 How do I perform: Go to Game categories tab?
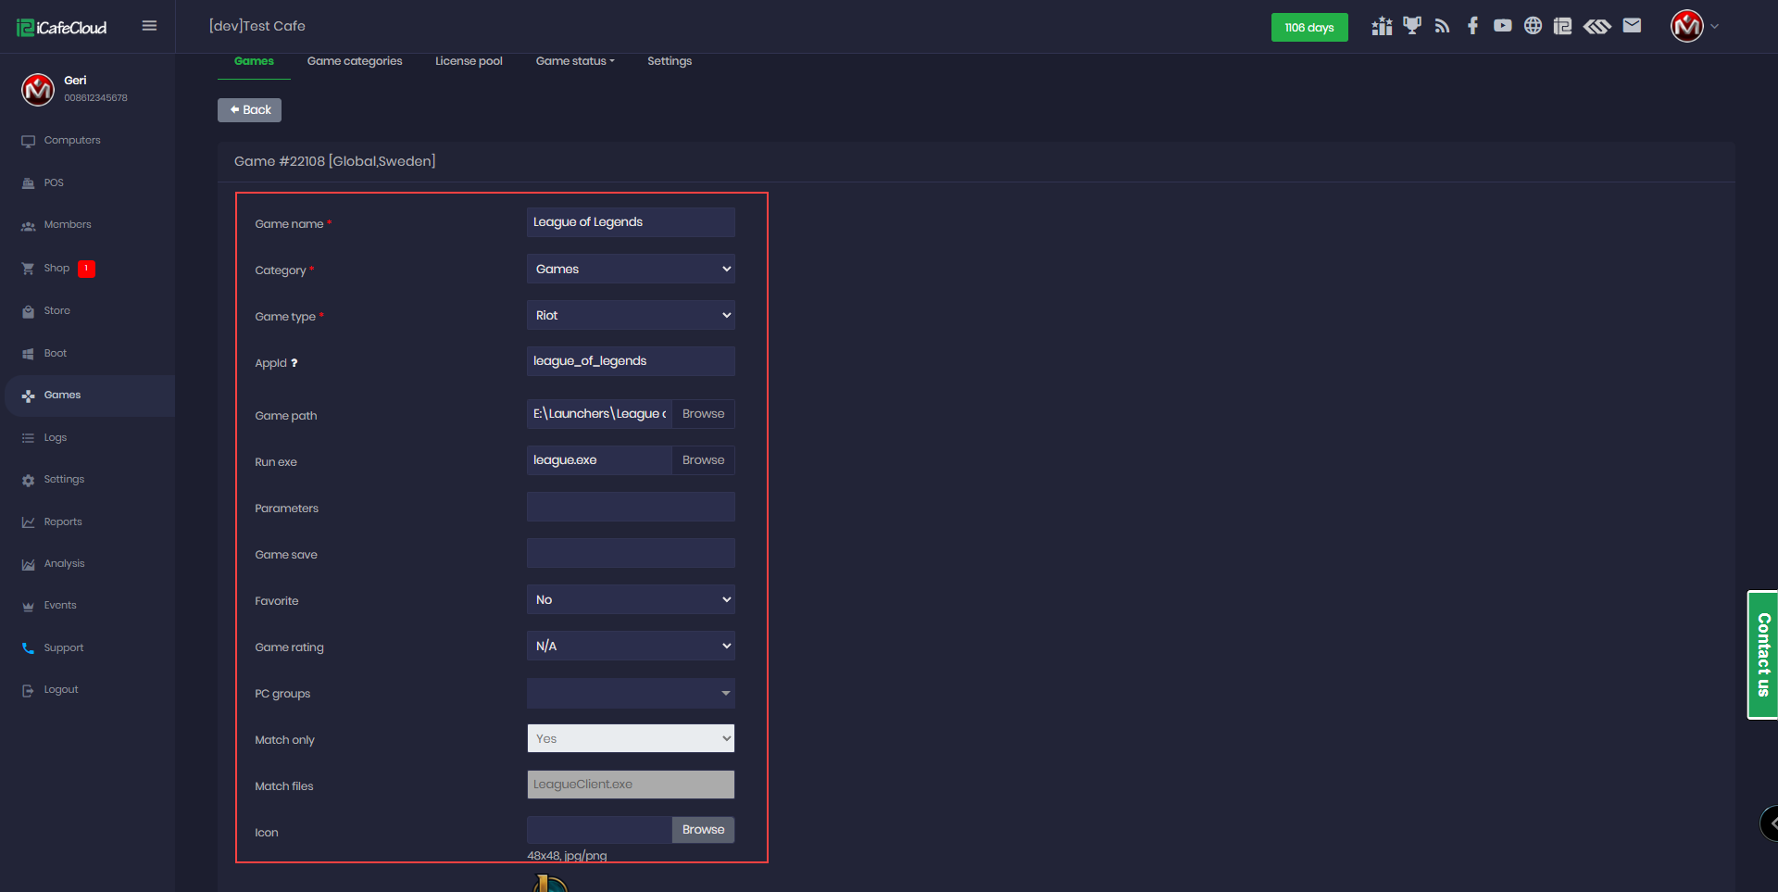point(355,61)
